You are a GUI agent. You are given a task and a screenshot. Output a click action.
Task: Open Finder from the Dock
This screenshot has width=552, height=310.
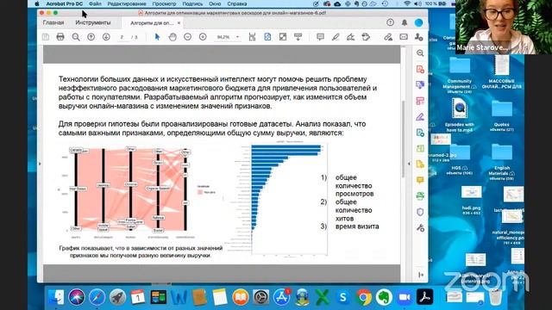pyautogui.click(x=56, y=297)
